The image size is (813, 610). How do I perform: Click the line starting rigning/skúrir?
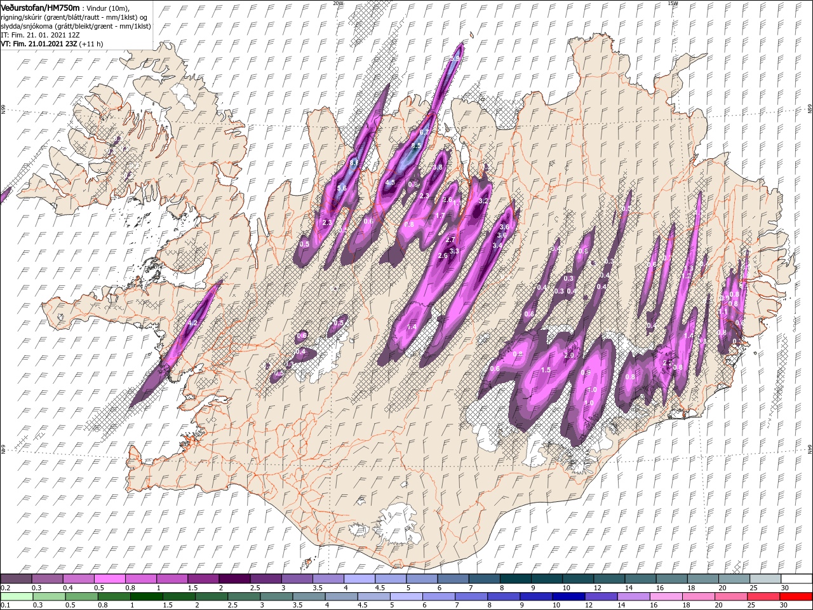click(x=75, y=17)
